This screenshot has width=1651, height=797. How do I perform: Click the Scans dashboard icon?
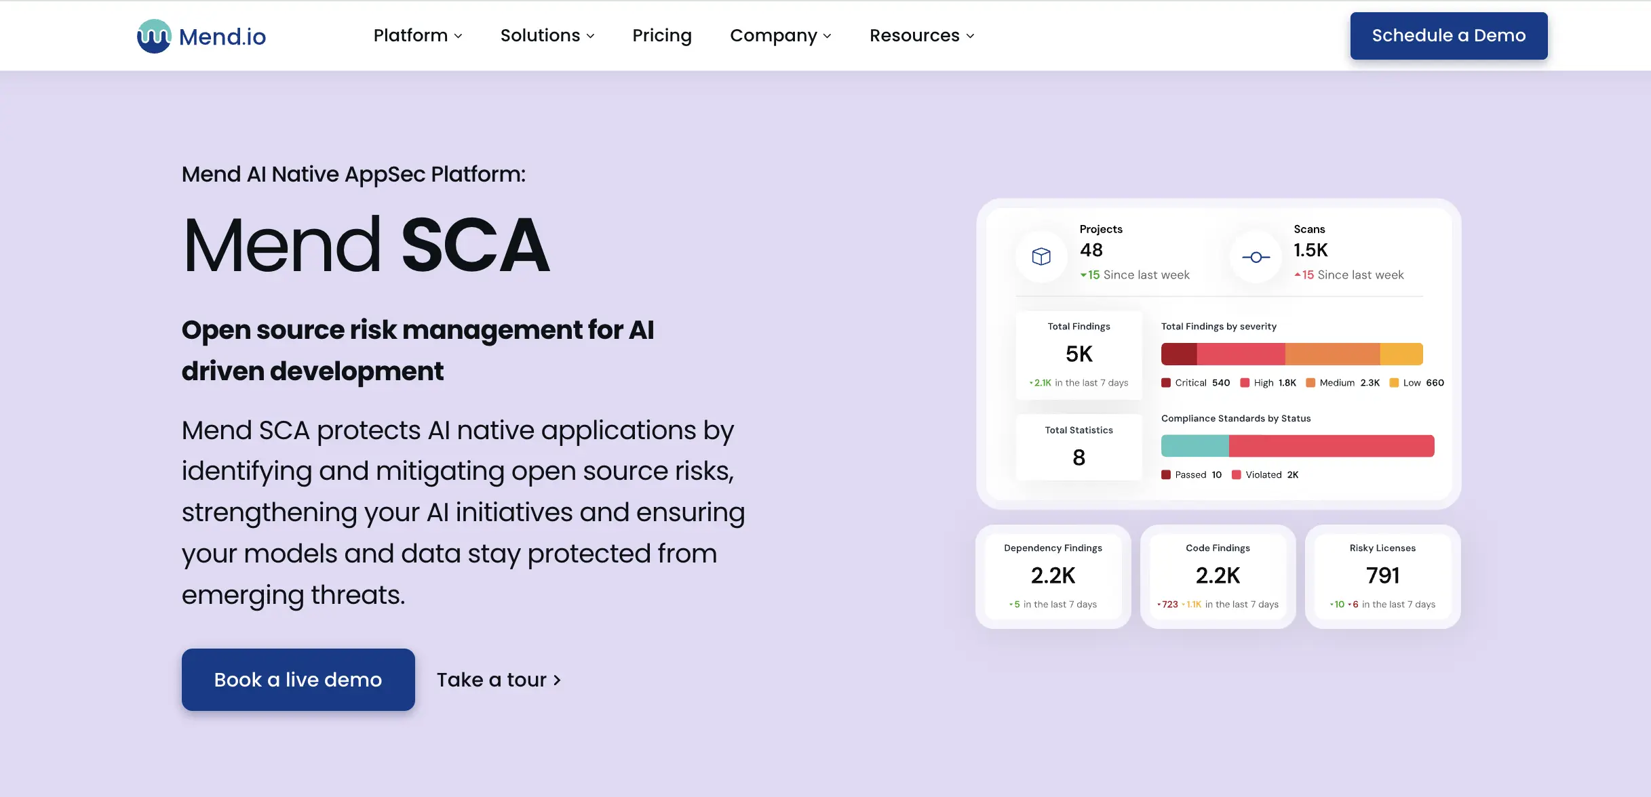(x=1256, y=257)
